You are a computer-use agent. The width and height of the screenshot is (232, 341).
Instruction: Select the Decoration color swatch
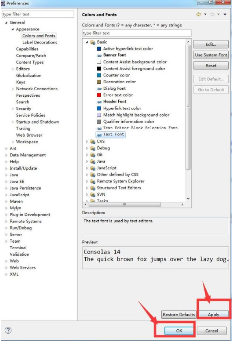point(99,82)
